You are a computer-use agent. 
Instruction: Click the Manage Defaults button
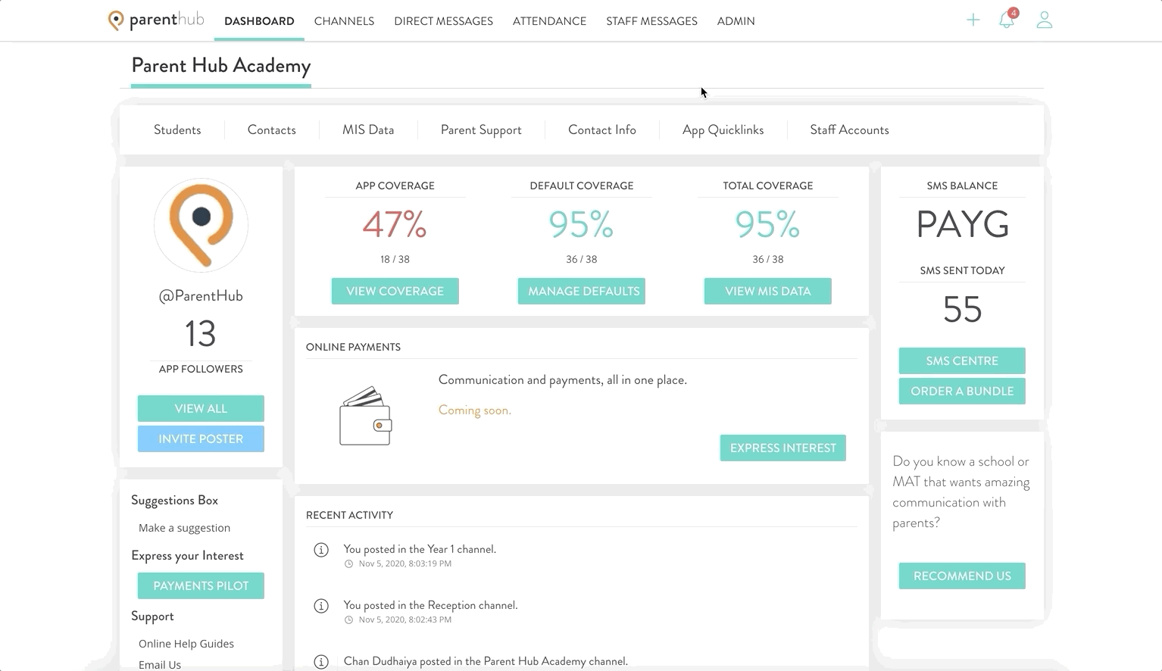click(582, 292)
